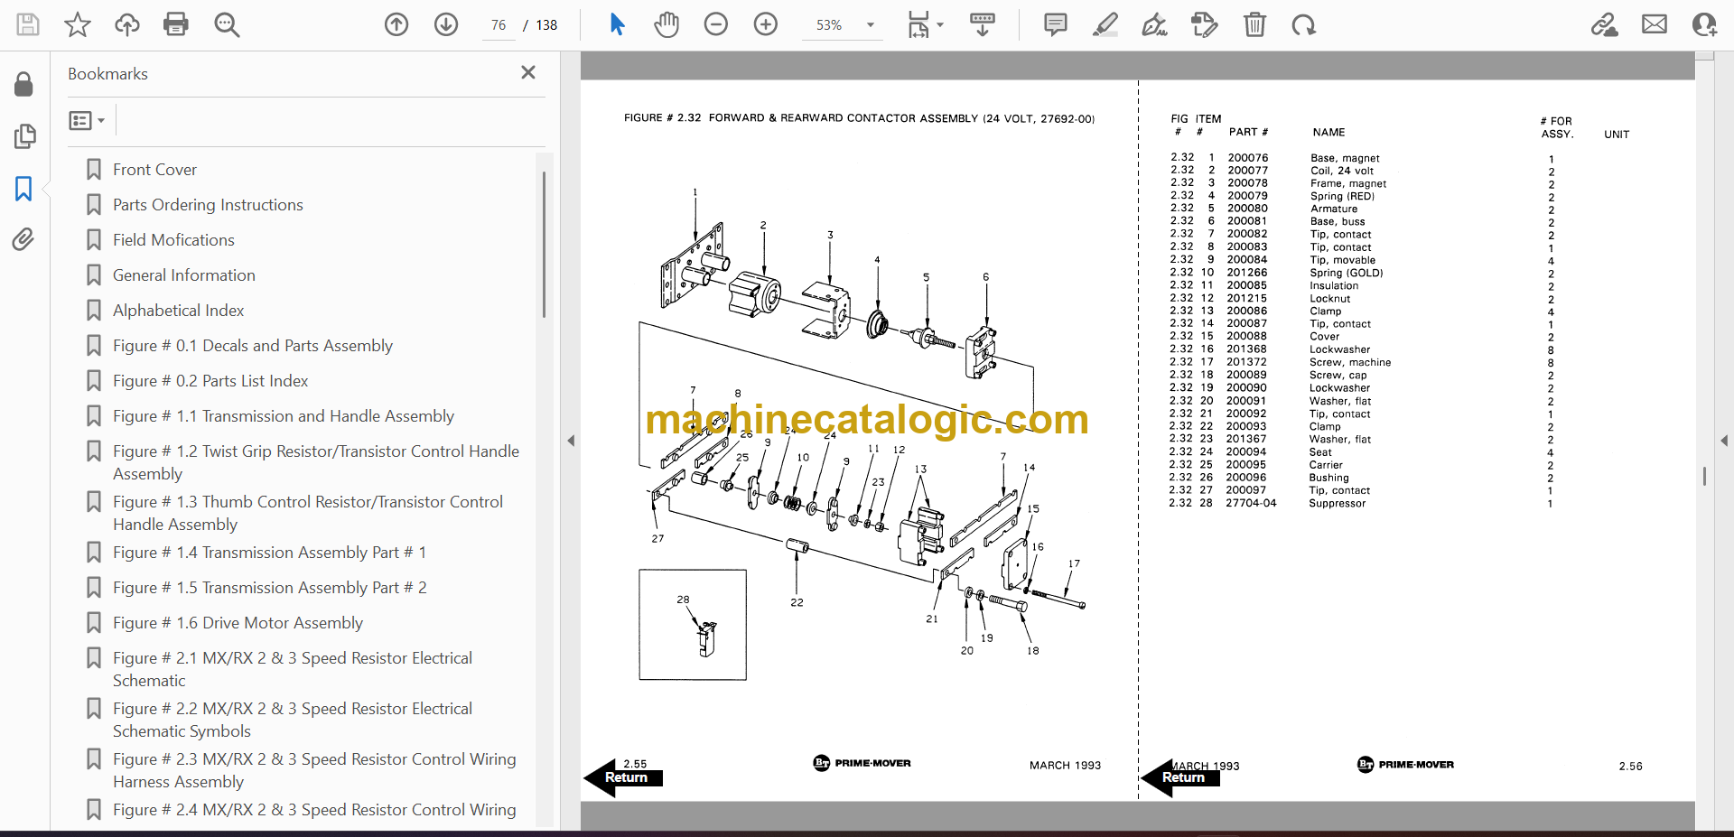Open Figure # 1.5 Transmission Assembly Part # 2
This screenshot has height=837, width=1734.
(x=269, y=588)
